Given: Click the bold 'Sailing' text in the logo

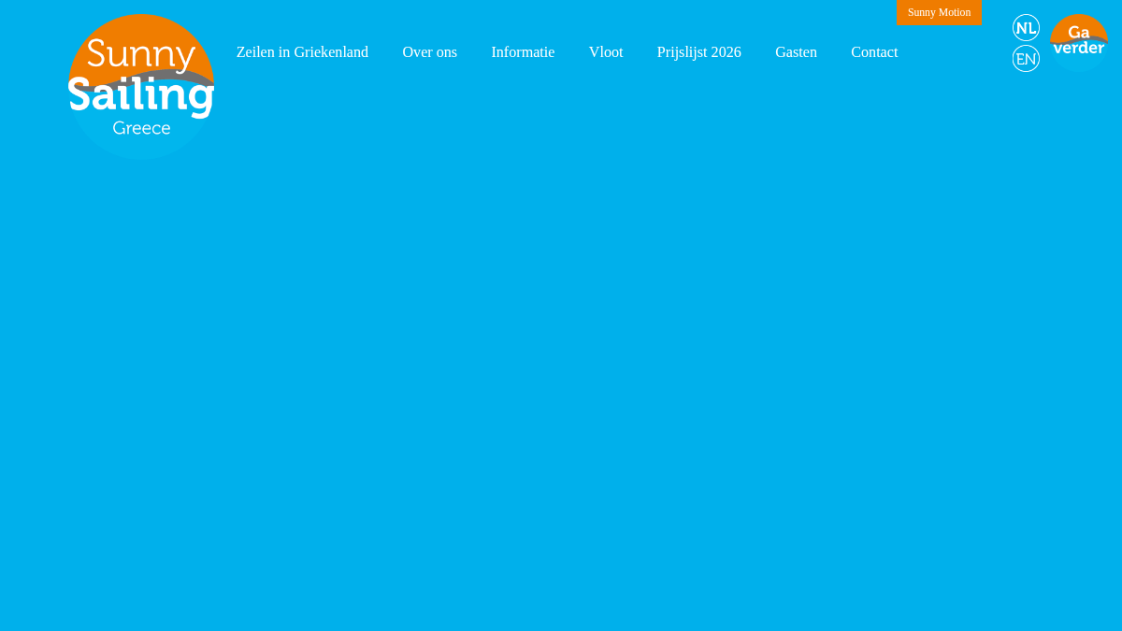Looking at the screenshot, I should click(141, 95).
